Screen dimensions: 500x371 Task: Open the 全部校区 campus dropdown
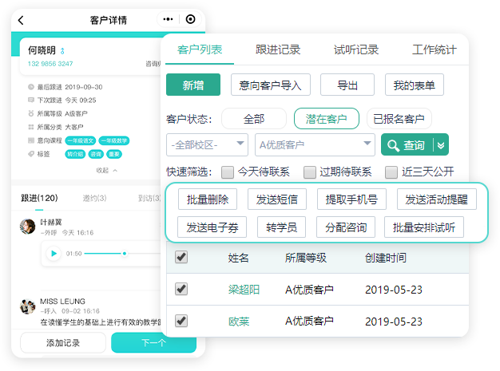(207, 145)
